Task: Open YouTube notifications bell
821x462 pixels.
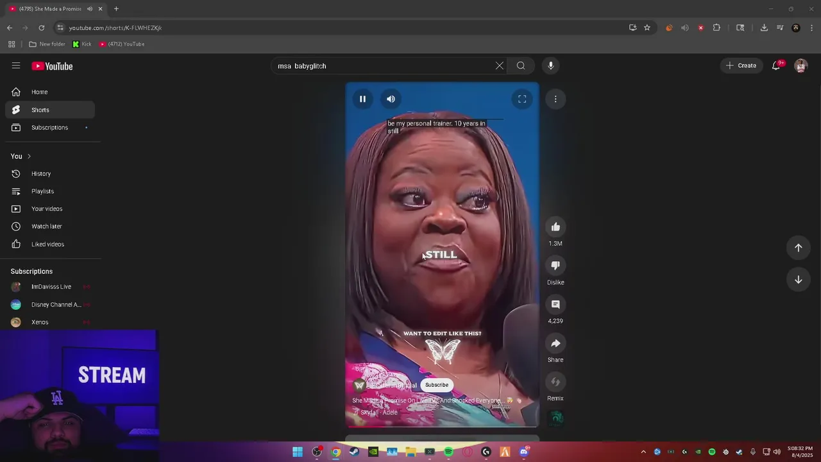Action: click(776, 65)
